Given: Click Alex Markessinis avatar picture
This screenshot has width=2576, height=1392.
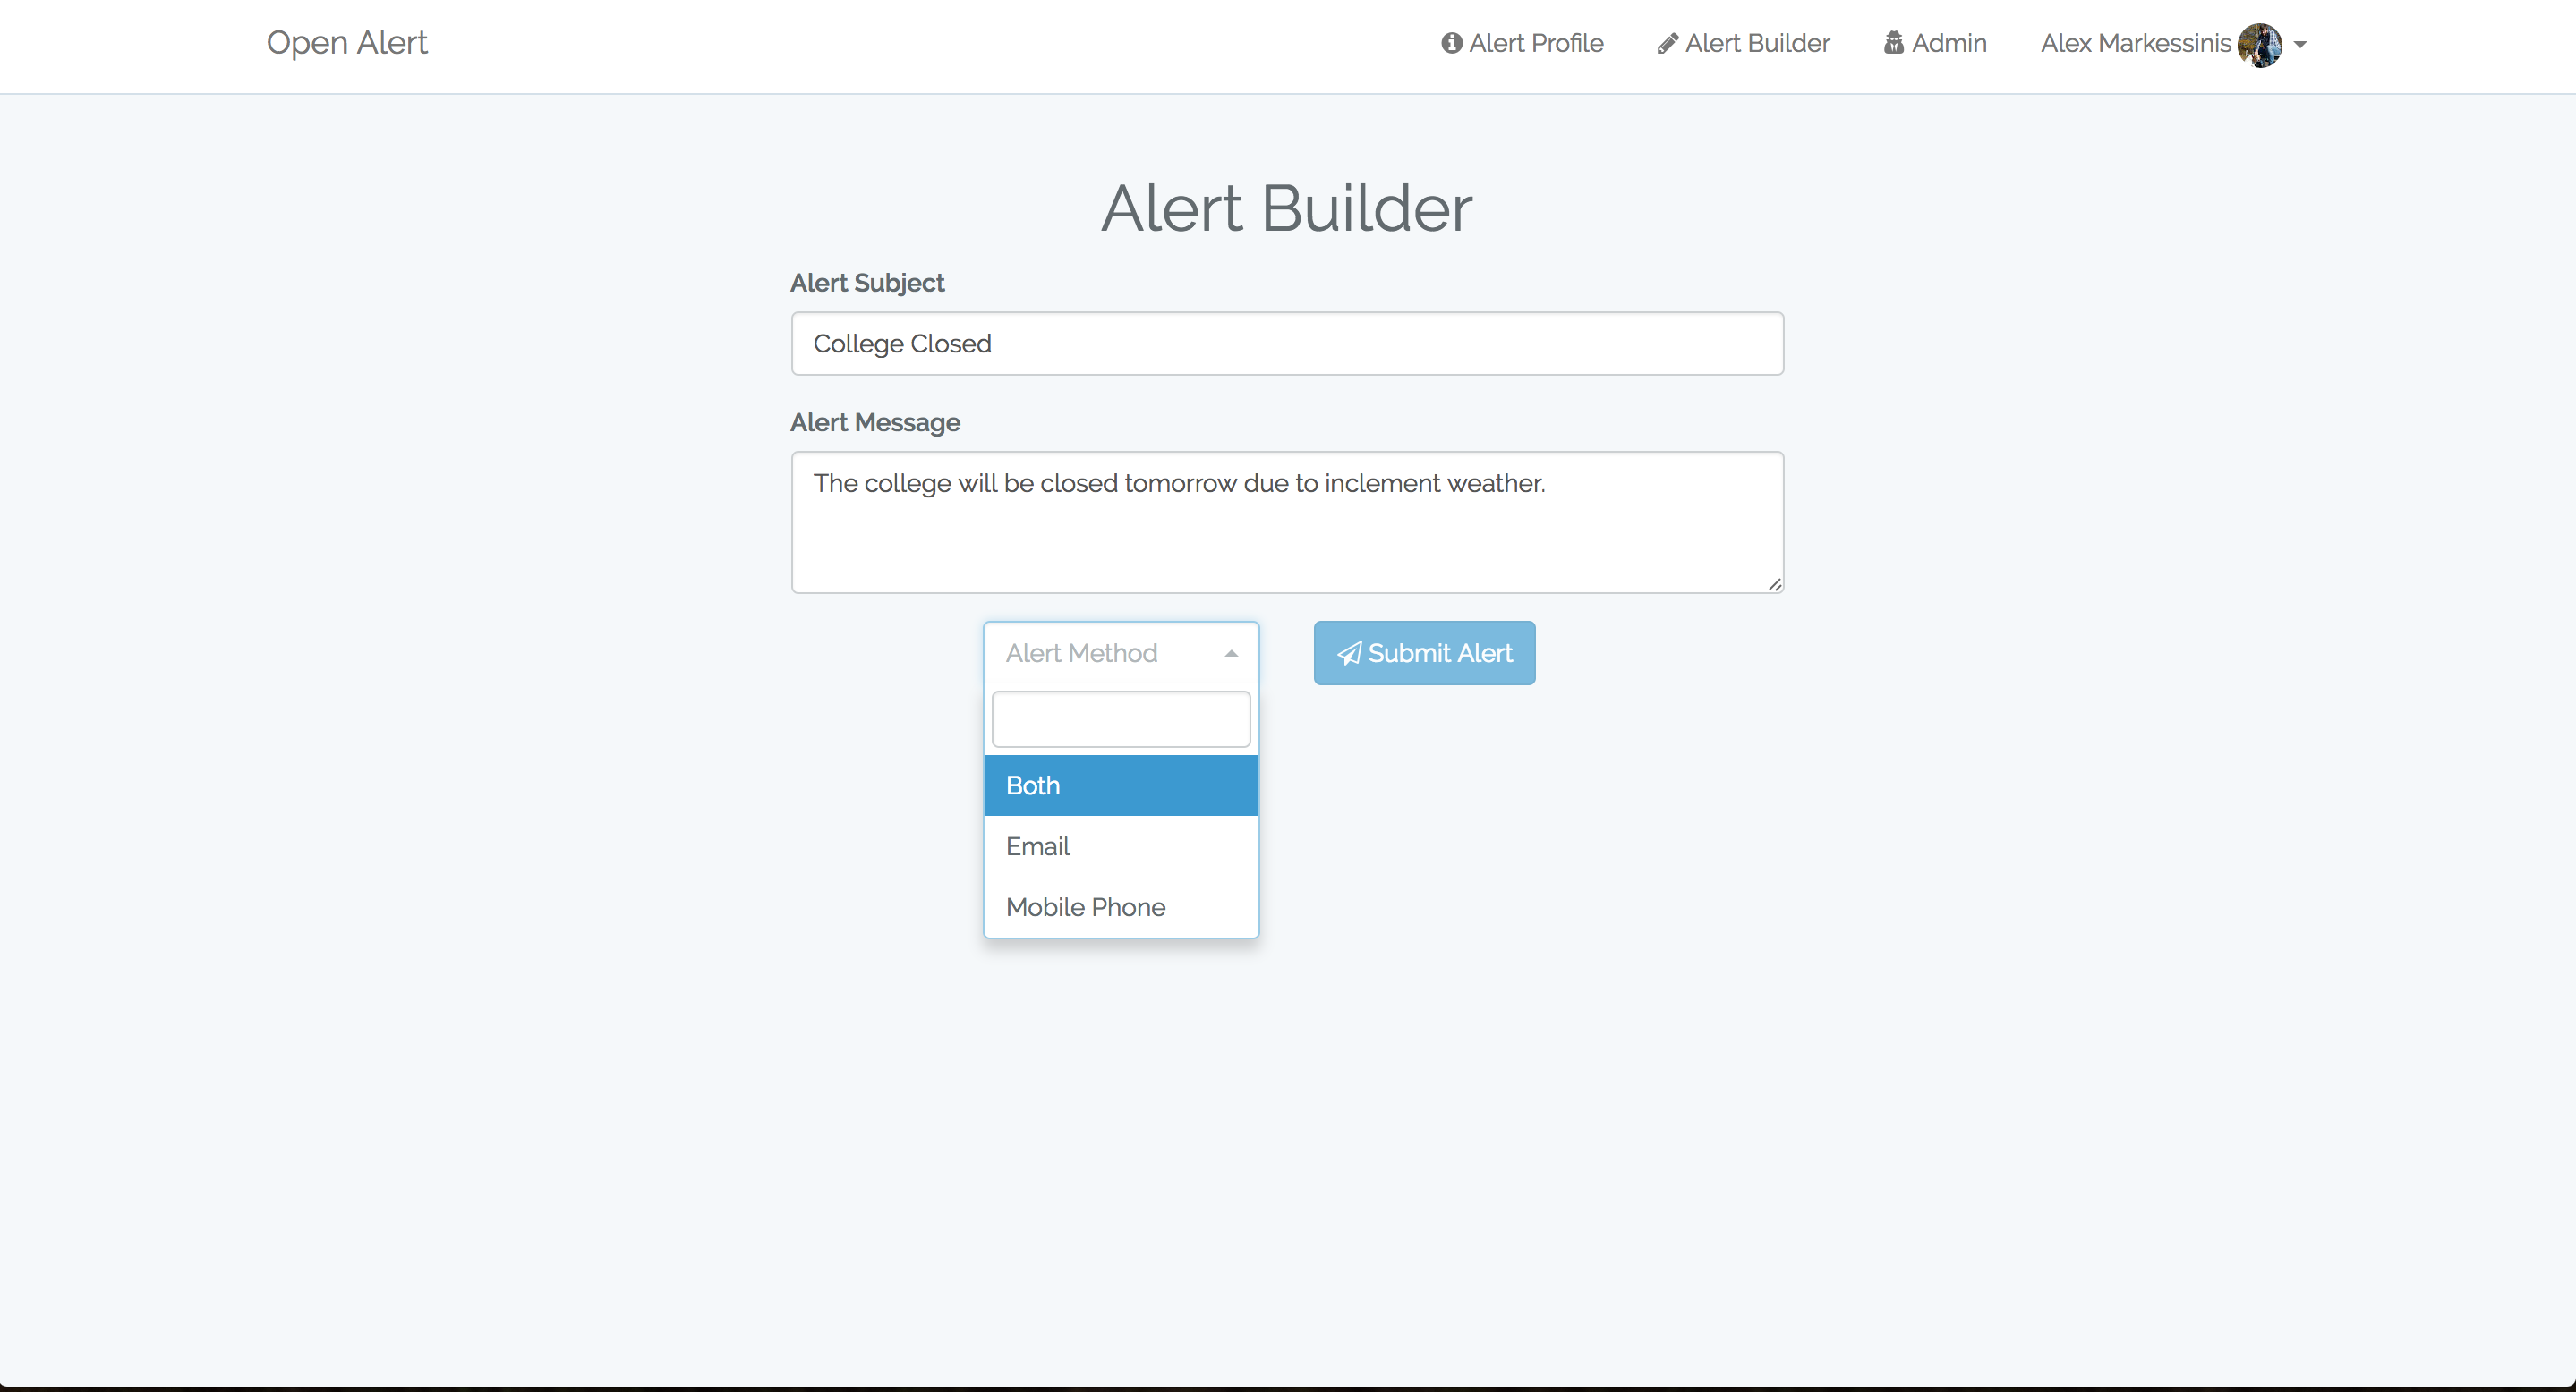Looking at the screenshot, I should point(2259,45).
